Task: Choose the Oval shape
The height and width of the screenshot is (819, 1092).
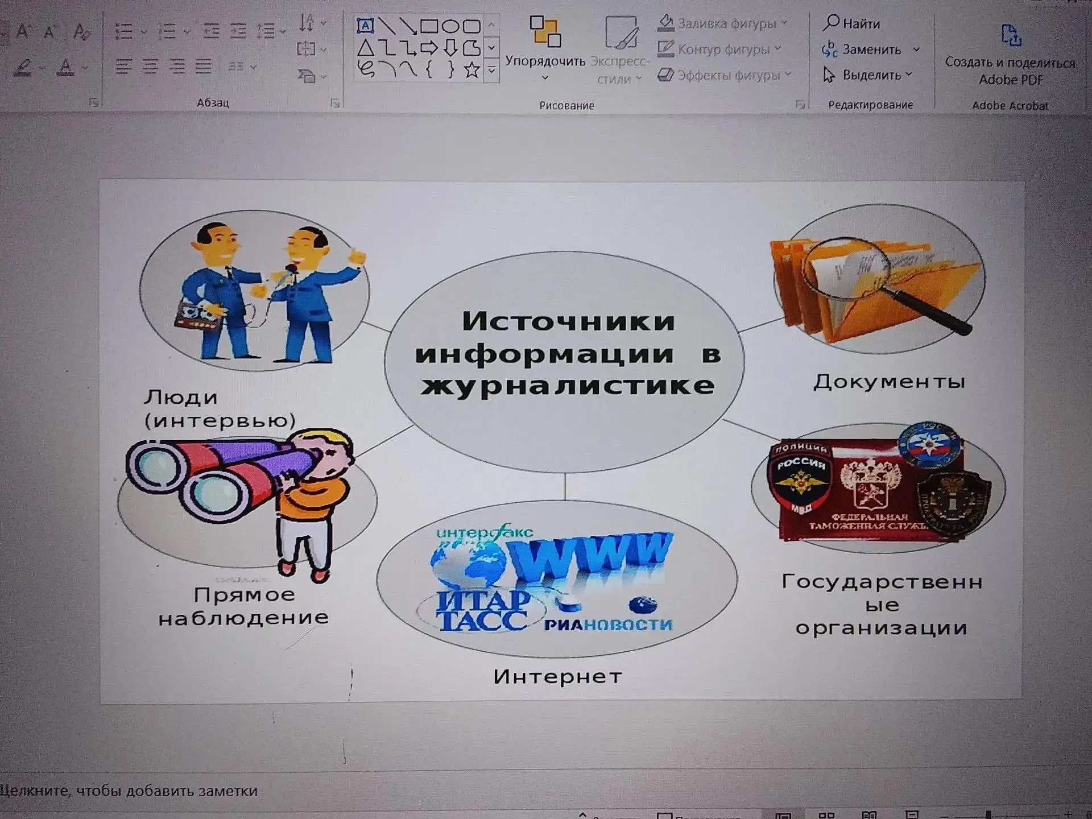Action: tap(450, 26)
